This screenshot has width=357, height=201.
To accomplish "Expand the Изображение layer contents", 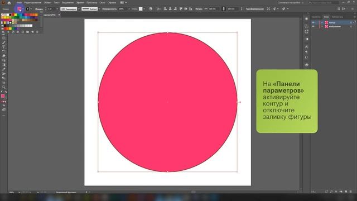I will [x=322, y=26].
